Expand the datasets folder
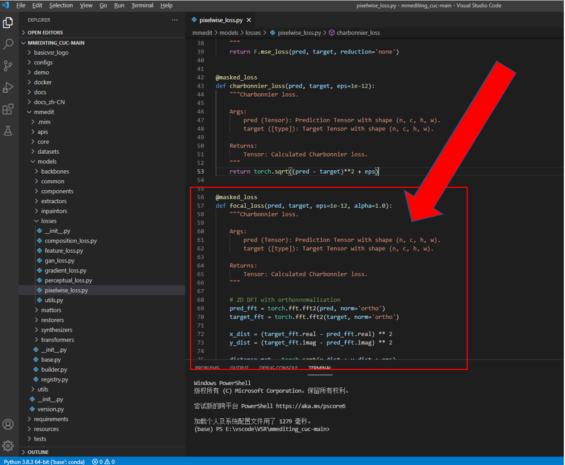Viewport: 565px width, 465px height. point(48,152)
